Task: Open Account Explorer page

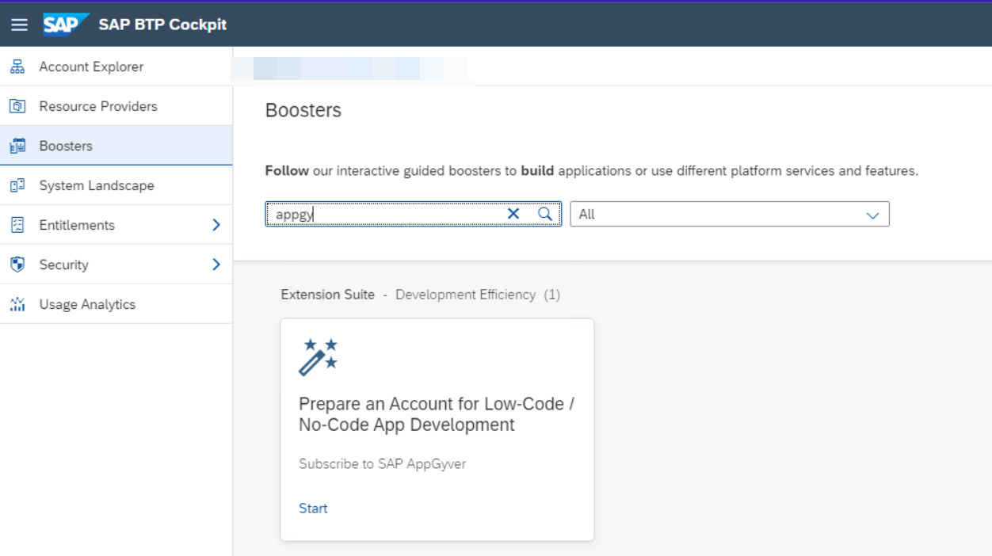Action: tap(116, 67)
